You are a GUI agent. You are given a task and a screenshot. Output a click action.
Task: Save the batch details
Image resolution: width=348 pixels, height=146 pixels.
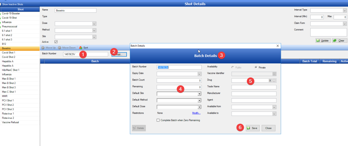(x=252, y=128)
